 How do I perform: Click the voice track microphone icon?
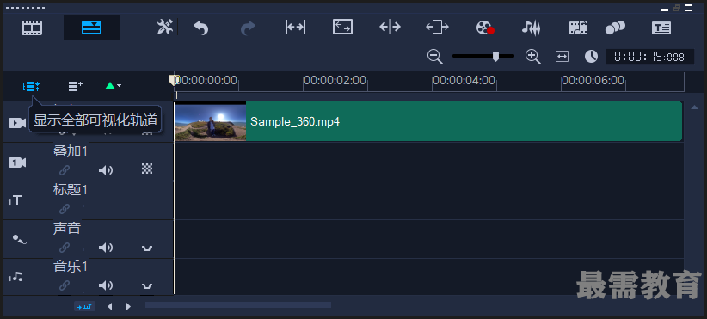coord(19,239)
